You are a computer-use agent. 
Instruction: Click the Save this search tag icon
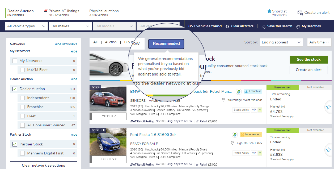tap(263, 26)
